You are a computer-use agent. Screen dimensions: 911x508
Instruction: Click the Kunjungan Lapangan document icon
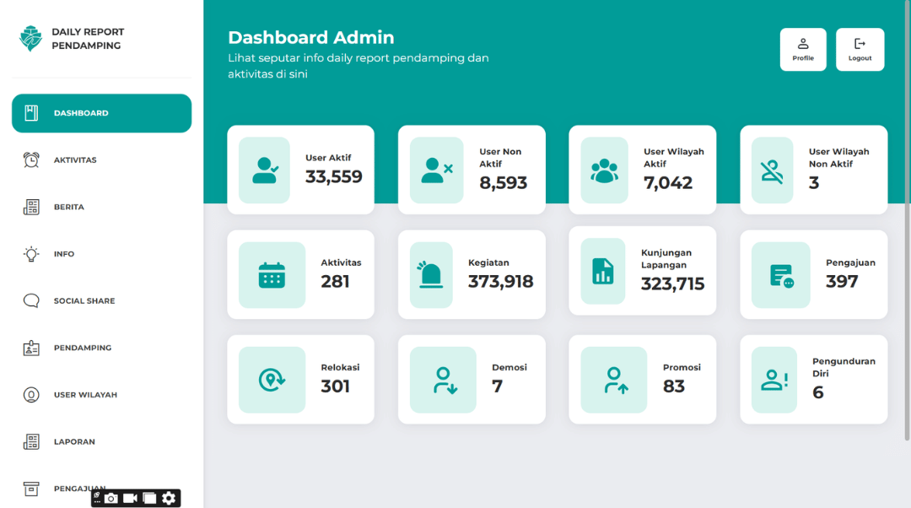tap(601, 270)
